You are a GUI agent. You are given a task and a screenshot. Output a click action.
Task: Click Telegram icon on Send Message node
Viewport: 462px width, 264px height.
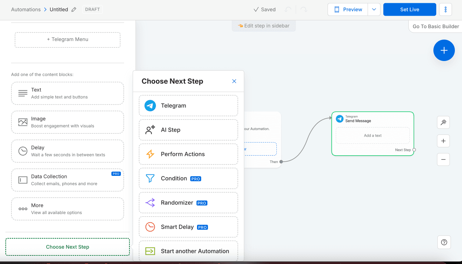coord(340,119)
